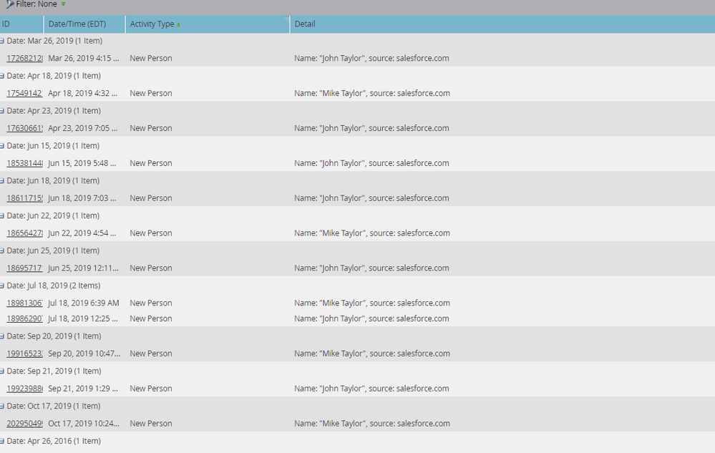
Task: Open activity ID link for Sep 21, 2019
Action: pyautogui.click(x=24, y=389)
